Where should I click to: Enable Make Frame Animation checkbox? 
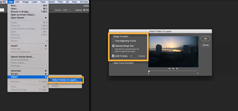coord(112,63)
